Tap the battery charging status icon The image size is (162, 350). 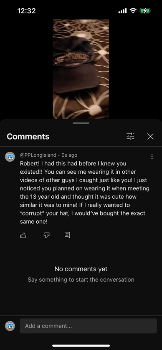coord(145,11)
